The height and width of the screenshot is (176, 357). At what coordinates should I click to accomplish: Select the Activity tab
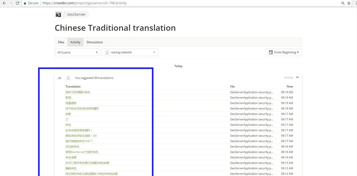(x=75, y=42)
